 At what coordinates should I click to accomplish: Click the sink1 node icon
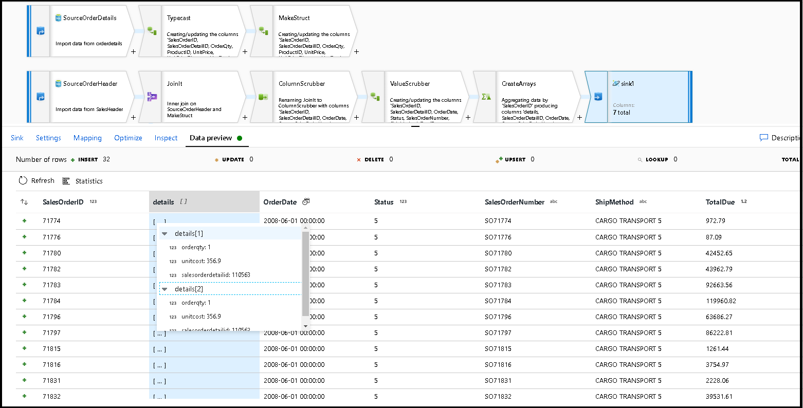(x=598, y=97)
